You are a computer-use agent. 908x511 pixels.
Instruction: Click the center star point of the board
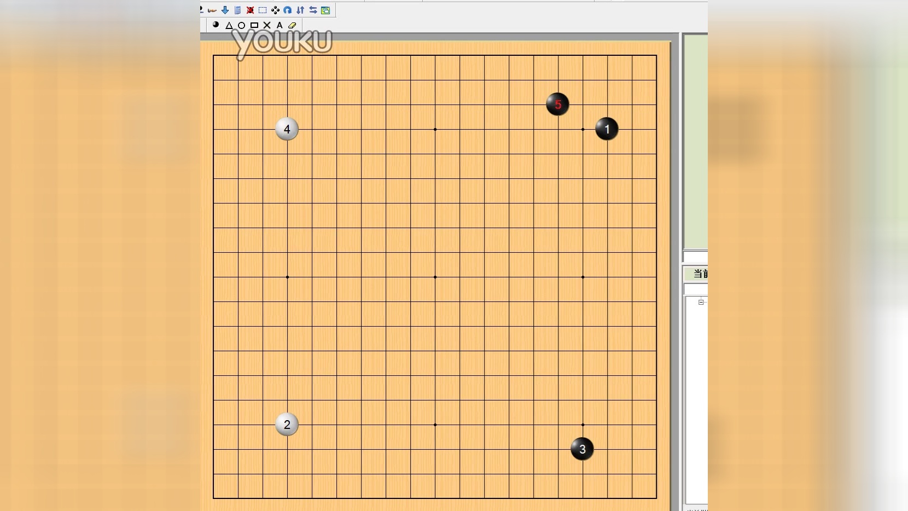tap(435, 277)
